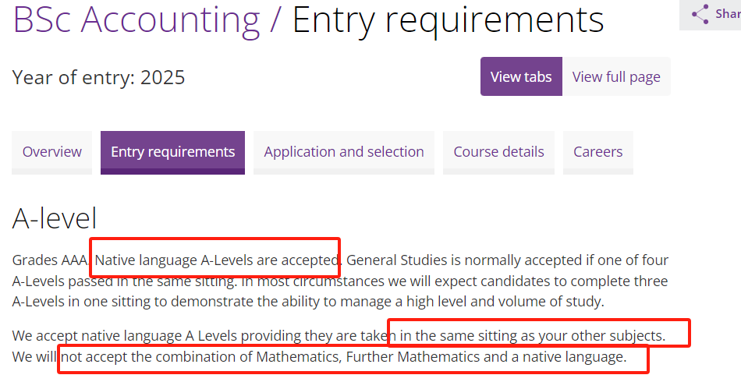Click highlighted Mathematics, Further Mathematics combination text
This screenshot has height=382, width=741.
[344, 356]
